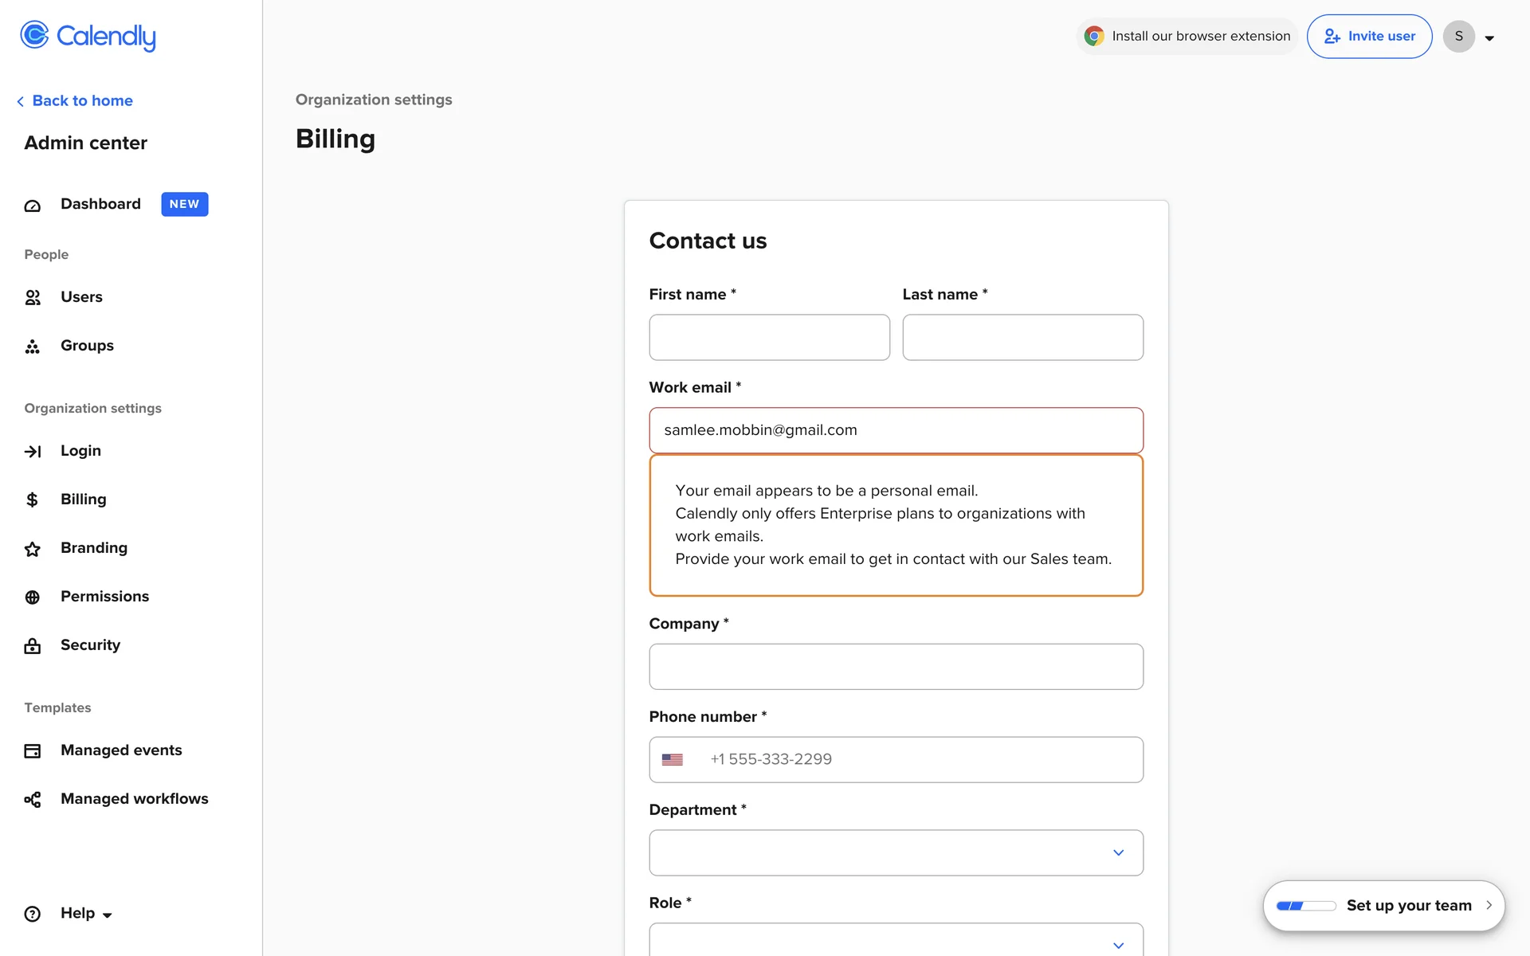The width and height of the screenshot is (1530, 956).
Task: Go to Billing in sidebar
Action: (x=83, y=500)
